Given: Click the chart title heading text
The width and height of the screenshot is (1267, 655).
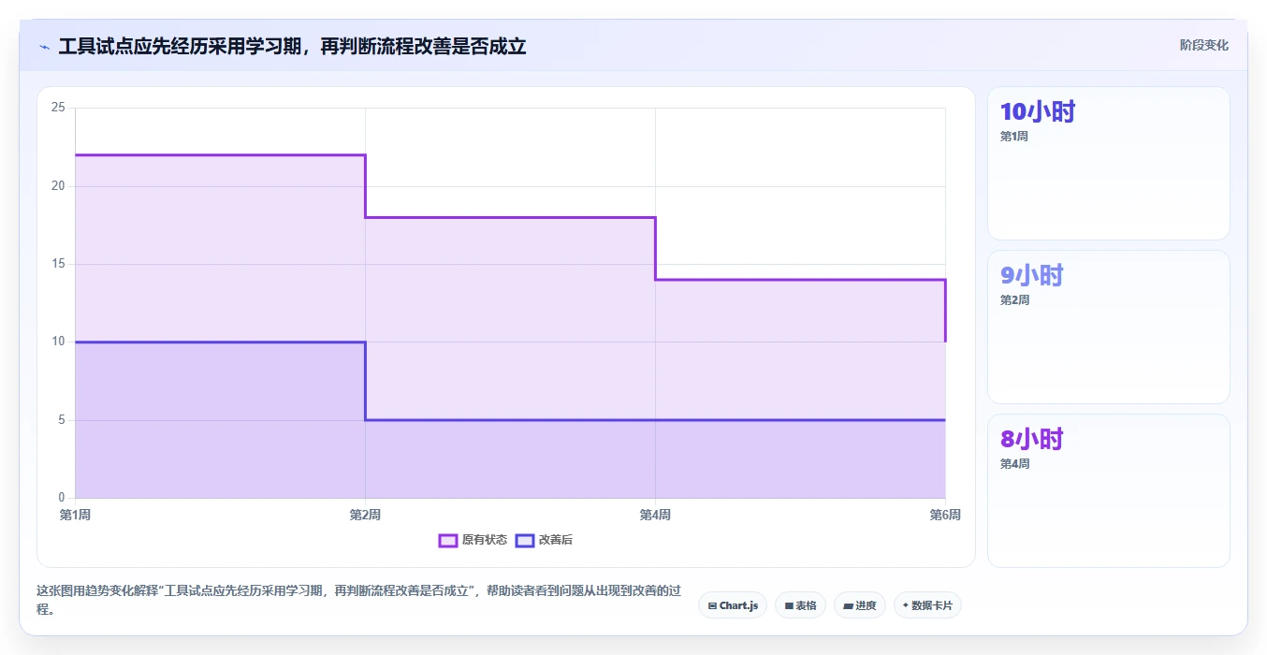Looking at the screenshot, I should [x=292, y=46].
